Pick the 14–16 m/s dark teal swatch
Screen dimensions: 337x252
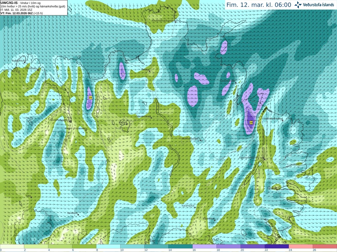tap(181, 246)
